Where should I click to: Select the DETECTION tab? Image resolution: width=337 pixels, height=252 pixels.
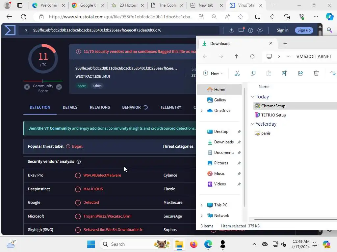[40, 107]
